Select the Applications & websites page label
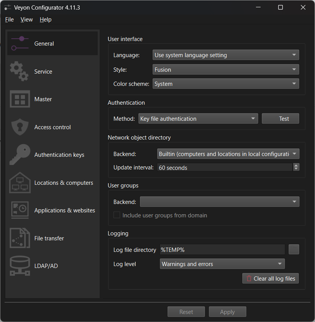Screen dimensions: 315x322 tap(65, 210)
